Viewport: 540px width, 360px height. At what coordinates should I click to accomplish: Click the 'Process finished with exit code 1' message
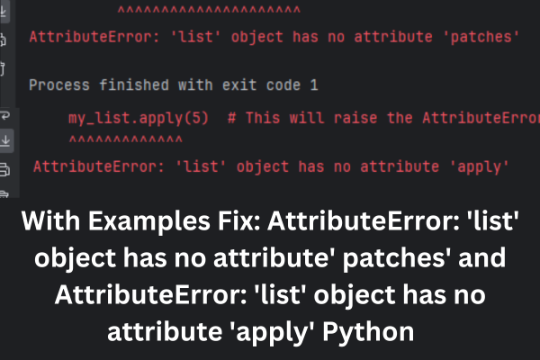coord(173,85)
